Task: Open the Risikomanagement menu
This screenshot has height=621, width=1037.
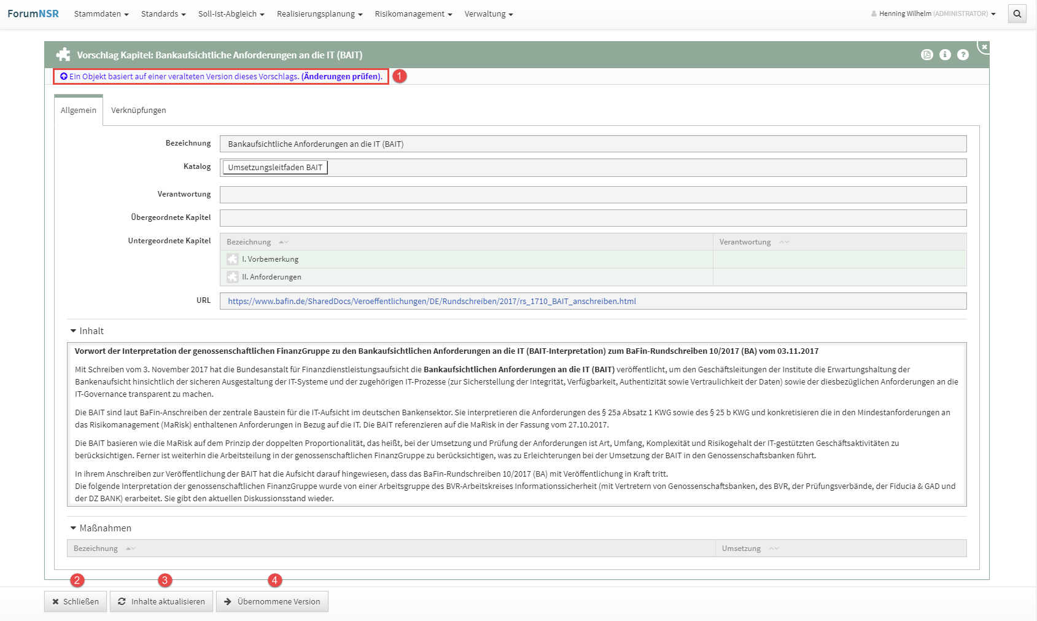Action: 413,14
